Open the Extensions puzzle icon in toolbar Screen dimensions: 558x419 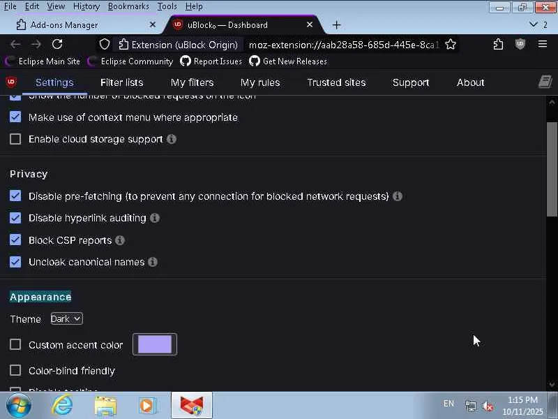[498, 44]
